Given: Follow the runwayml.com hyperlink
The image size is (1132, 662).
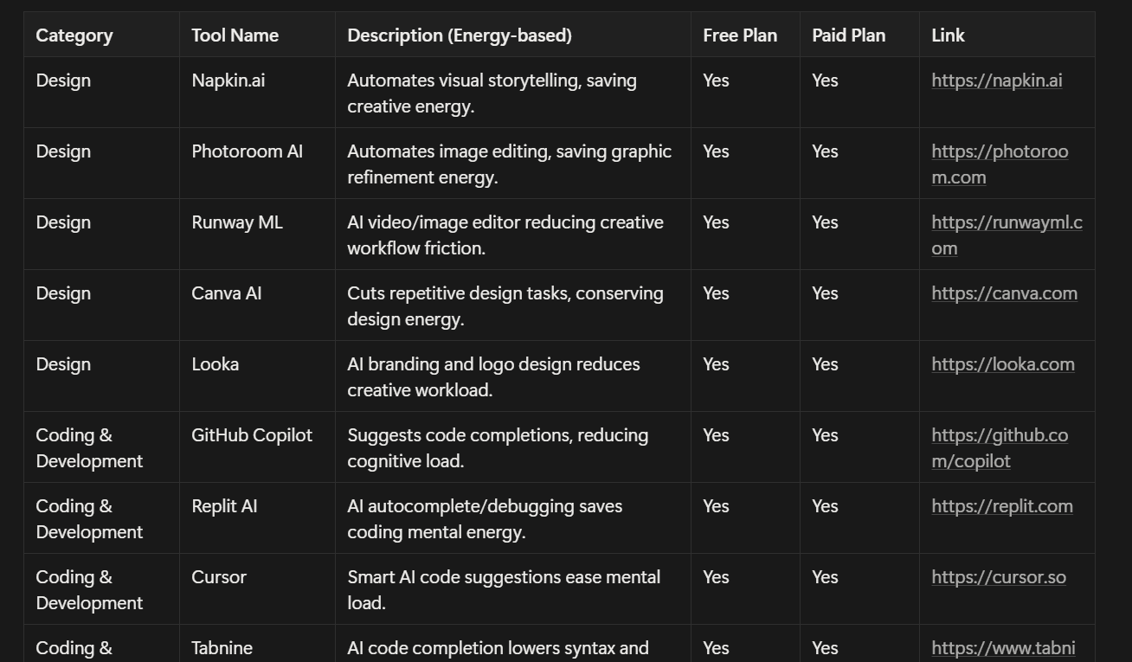Looking at the screenshot, I should [1007, 222].
